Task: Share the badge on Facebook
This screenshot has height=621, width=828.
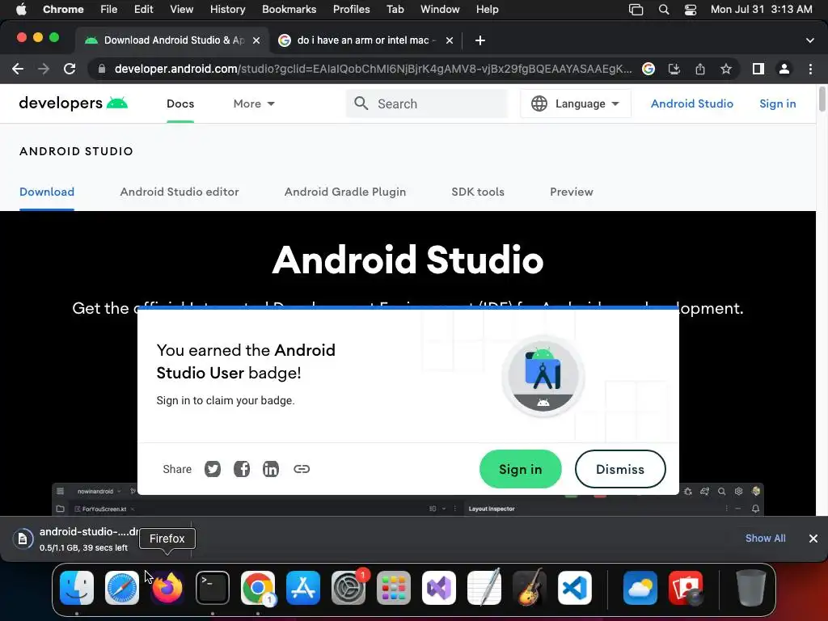Action: click(x=242, y=469)
